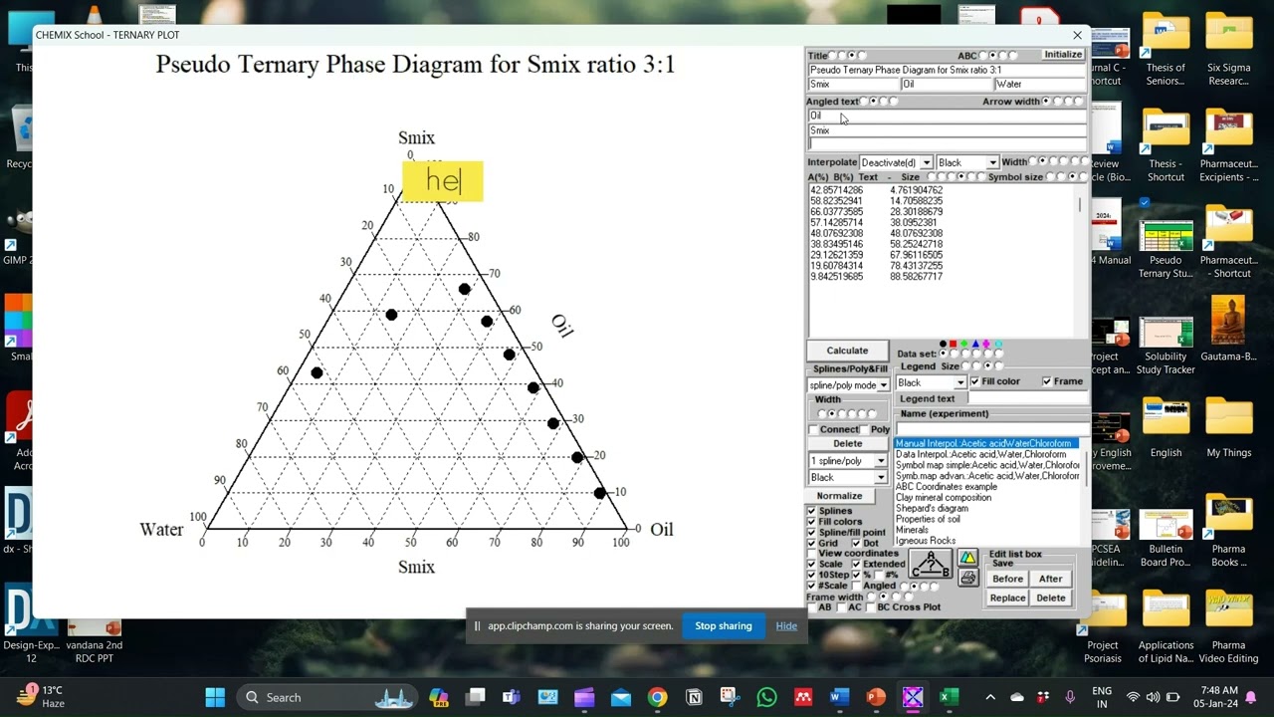Open Excel from taskbar

950,697
